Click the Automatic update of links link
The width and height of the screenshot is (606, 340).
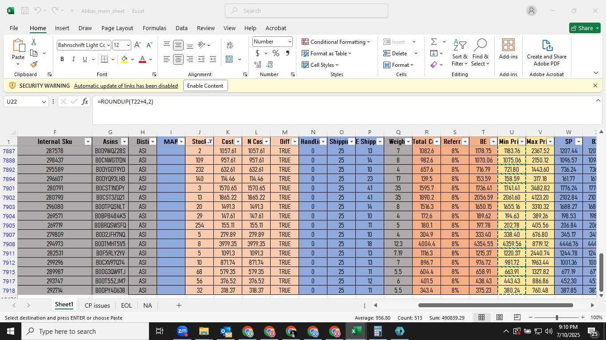point(126,86)
